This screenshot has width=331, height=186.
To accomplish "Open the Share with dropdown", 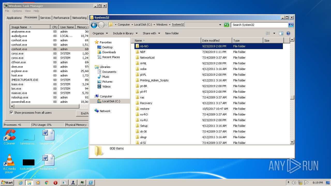I will 151,33.
